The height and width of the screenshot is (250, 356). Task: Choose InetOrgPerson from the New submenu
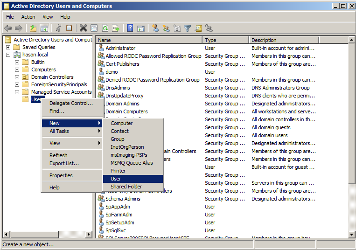coord(133,147)
